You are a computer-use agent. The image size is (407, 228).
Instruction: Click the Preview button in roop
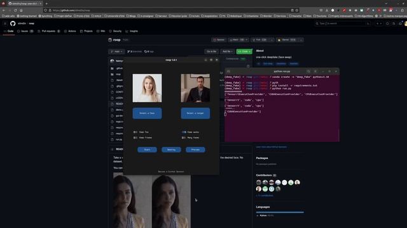click(x=195, y=149)
